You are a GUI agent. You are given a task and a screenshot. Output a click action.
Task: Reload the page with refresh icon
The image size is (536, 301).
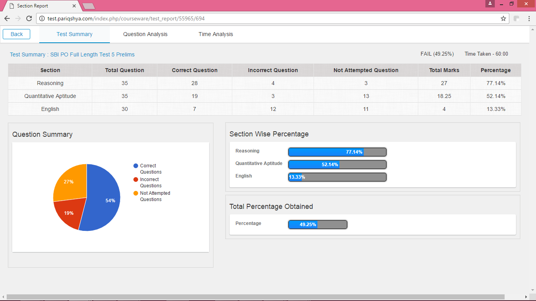(29, 18)
